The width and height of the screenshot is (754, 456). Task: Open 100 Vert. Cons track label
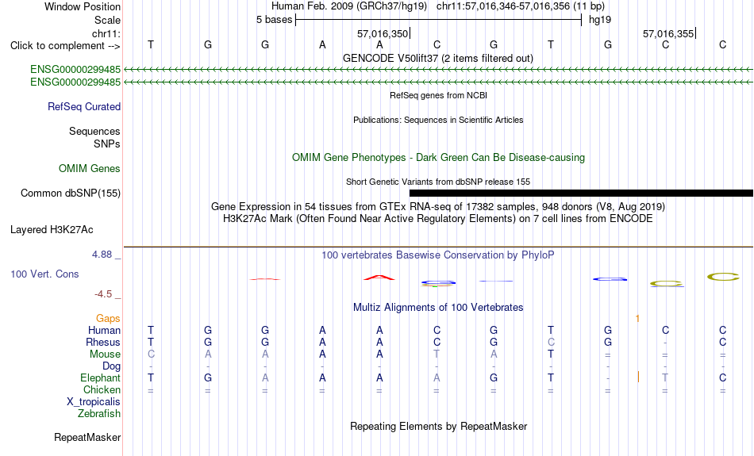44,274
